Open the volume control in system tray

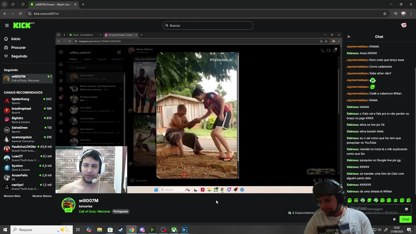click(380, 230)
